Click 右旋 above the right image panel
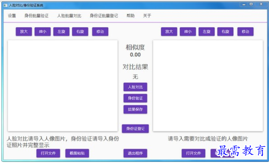This screenshot has height=164, width=269. 225,31
